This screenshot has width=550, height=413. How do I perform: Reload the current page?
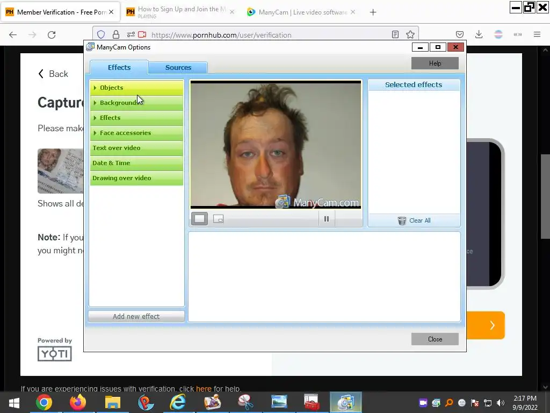[x=52, y=35]
